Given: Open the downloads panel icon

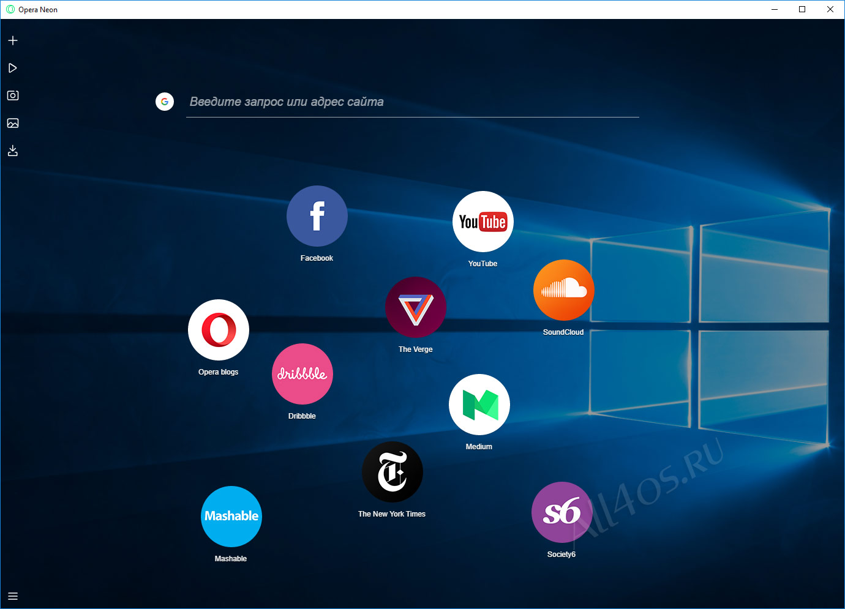Looking at the screenshot, I should [13, 151].
